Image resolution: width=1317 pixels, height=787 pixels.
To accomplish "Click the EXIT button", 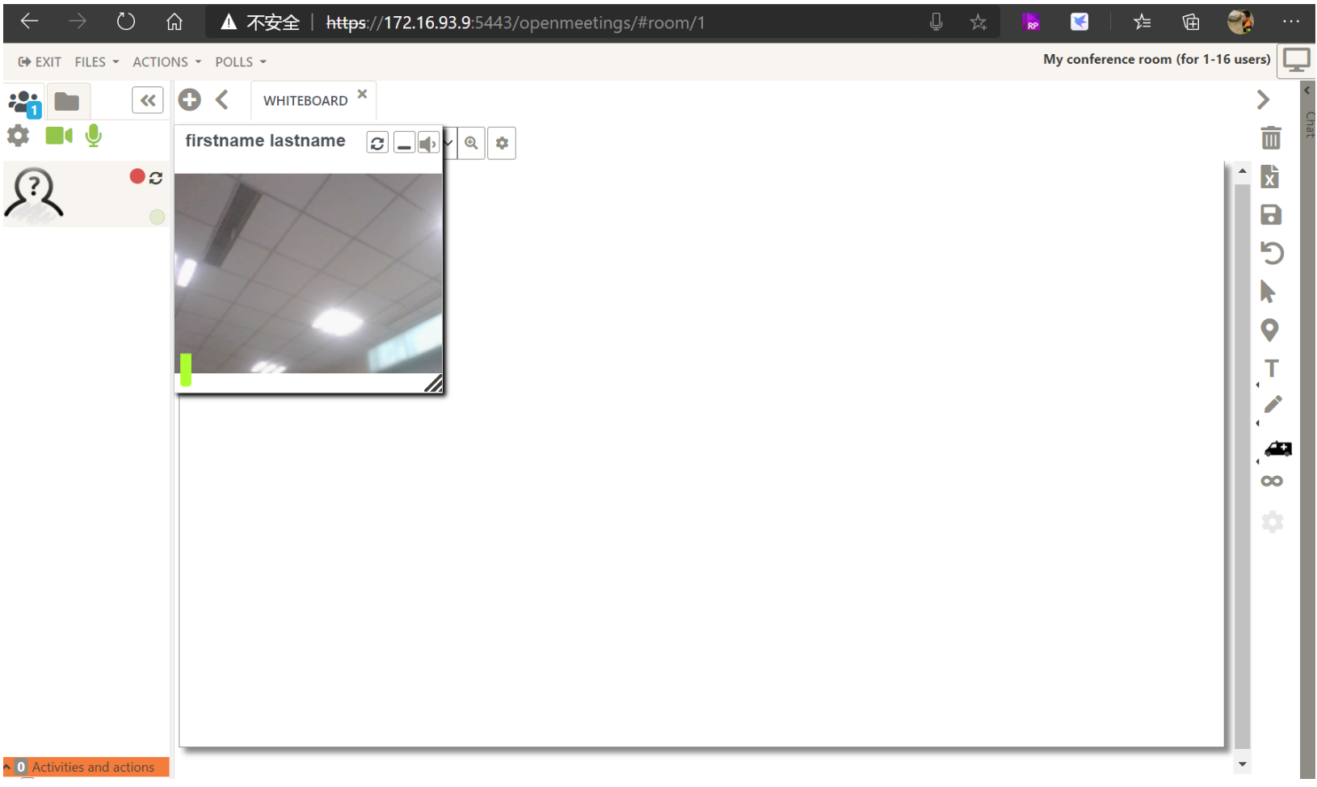I will click(x=40, y=62).
